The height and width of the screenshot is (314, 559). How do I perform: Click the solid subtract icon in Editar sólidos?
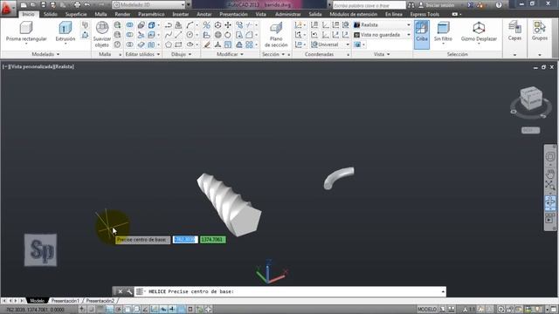point(129,35)
